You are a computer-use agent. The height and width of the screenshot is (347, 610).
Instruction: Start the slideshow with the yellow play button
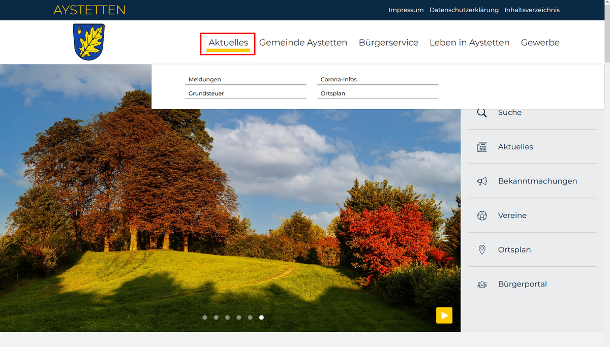[444, 316]
